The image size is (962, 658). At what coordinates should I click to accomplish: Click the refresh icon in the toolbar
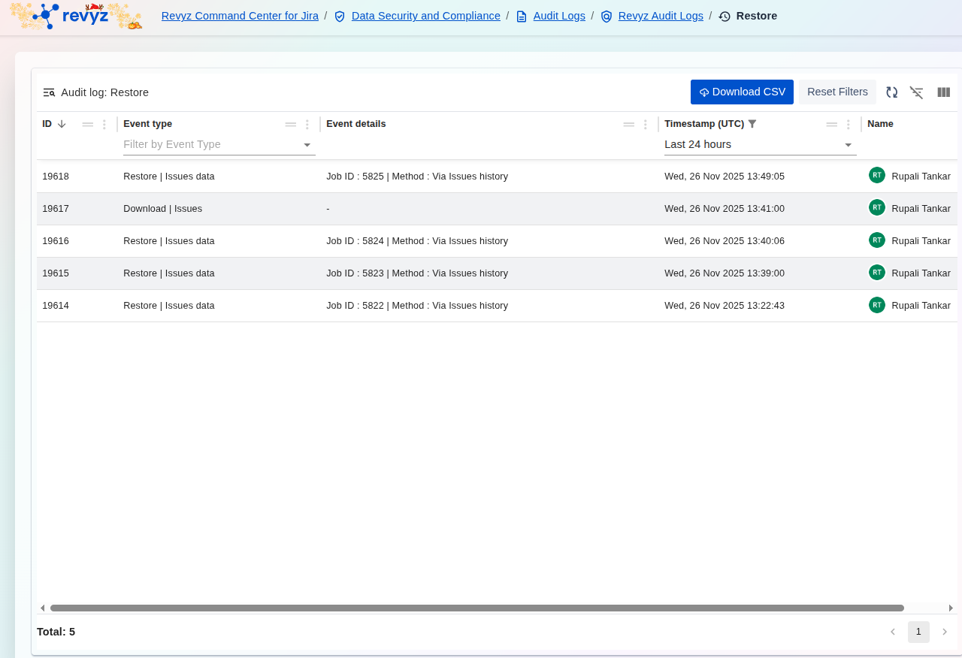pyautogui.click(x=891, y=92)
